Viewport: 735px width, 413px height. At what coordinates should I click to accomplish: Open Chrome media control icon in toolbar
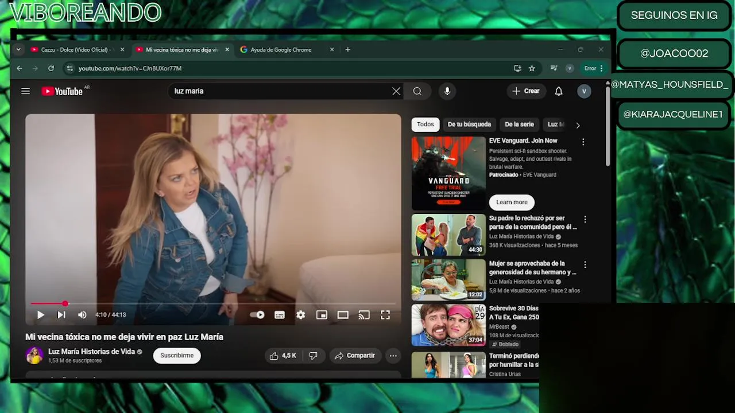(554, 68)
